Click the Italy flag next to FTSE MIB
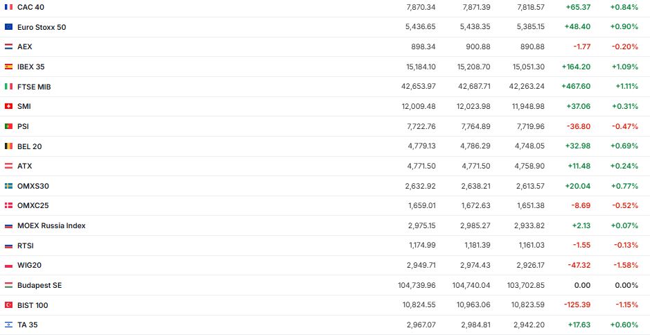The height and width of the screenshot is (335, 650). (x=8, y=87)
